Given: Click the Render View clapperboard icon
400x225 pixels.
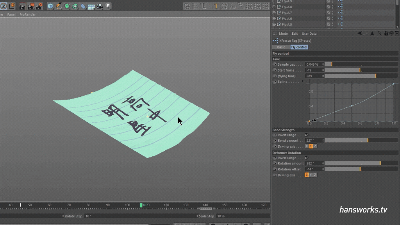Looking at the screenshot, I should tap(22, 6).
